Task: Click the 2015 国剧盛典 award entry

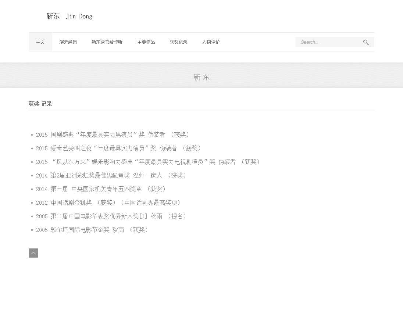Action: coord(113,135)
